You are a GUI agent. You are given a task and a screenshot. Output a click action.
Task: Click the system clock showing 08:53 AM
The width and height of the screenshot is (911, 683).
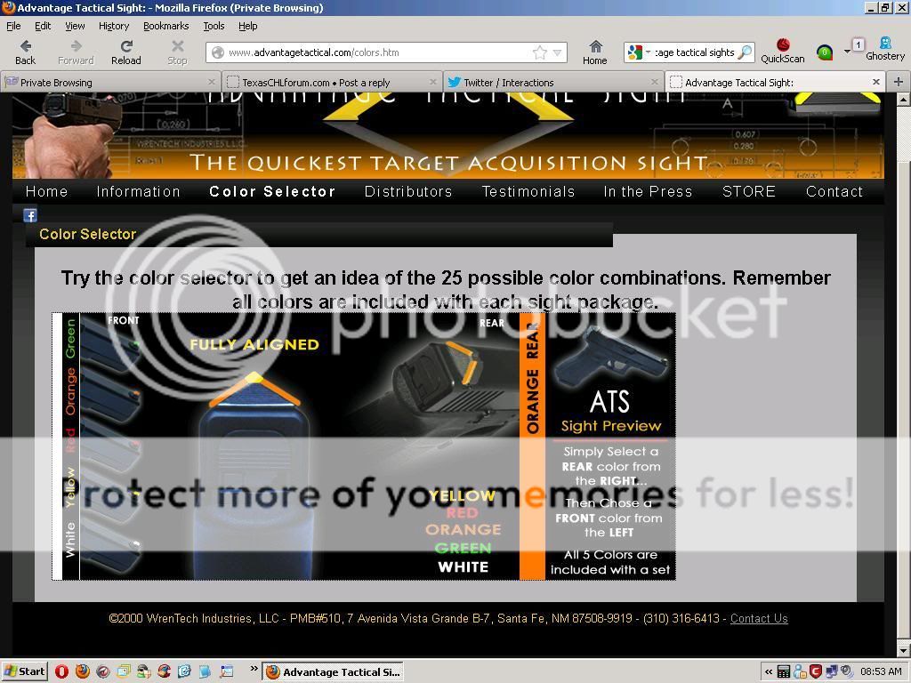881,672
